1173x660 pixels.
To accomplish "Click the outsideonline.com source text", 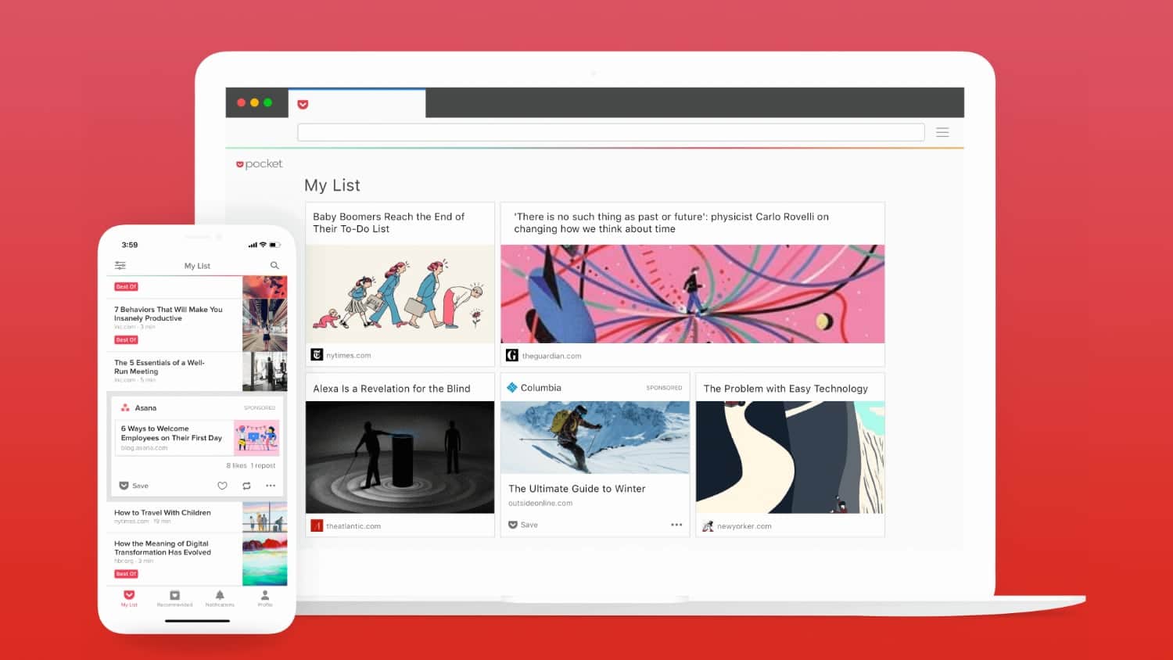I will click(x=540, y=504).
